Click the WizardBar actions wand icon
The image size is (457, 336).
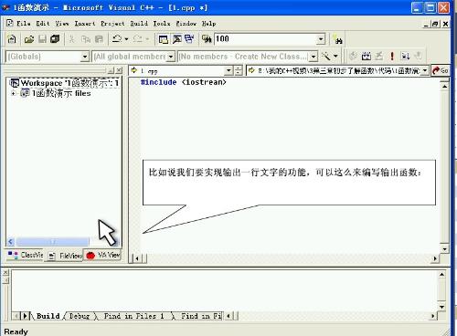(326, 56)
